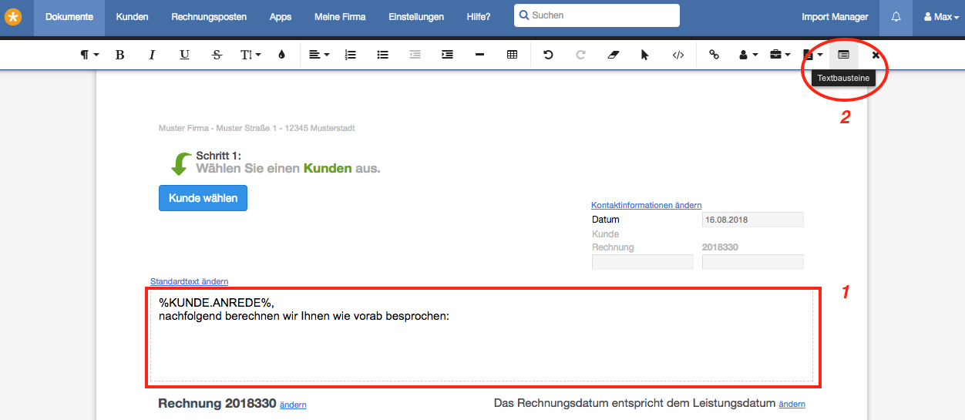Toggle underline text formatting
The width and height of the screenshot is (965, 420).
tap(184, 55)
